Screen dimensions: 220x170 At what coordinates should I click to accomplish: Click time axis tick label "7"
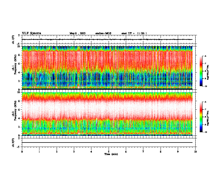(x=143, y=152)
